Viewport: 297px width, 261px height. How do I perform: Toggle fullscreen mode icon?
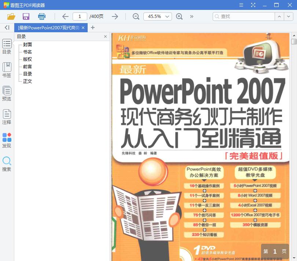click(x=253, y=5)
